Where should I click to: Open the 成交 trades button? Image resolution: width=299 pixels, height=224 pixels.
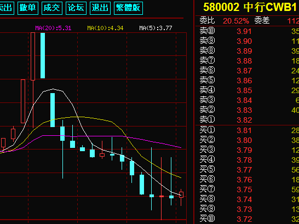click(52, 8)
